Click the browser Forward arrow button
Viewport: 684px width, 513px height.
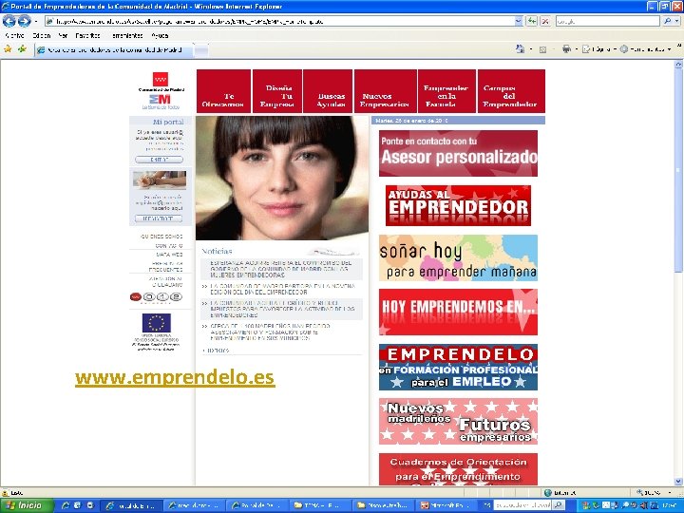24,21
